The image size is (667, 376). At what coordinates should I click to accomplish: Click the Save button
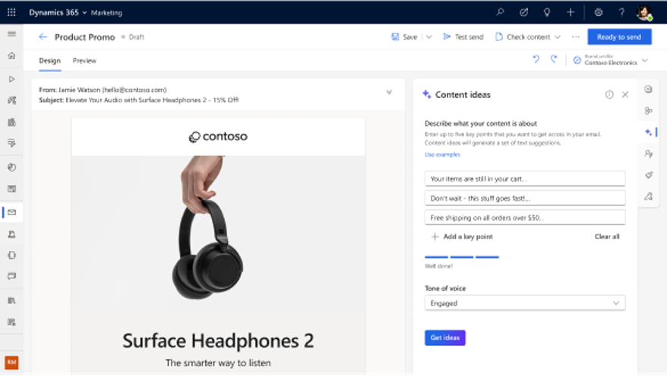point(405,37)
